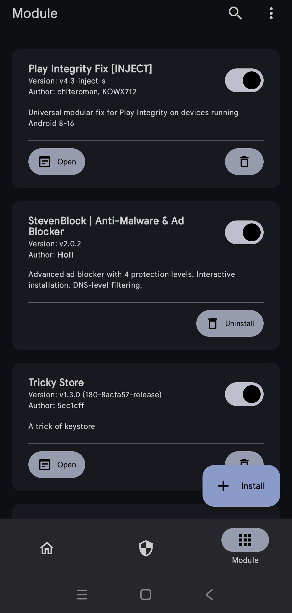Install a new module
The height and width of the screenshot is (613, 292).
(241, 486)
